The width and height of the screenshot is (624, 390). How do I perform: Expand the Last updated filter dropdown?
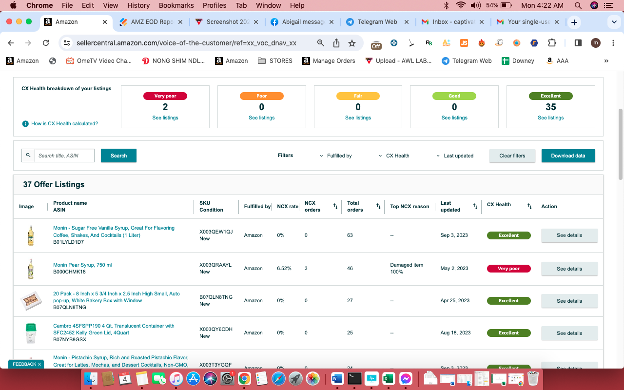tap(455, 156)
